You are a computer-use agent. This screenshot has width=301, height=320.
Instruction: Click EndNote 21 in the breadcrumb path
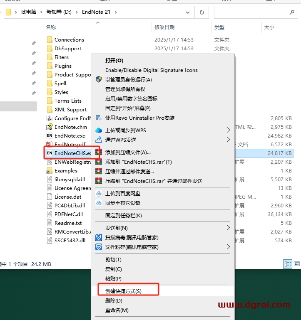click(96, 12)
